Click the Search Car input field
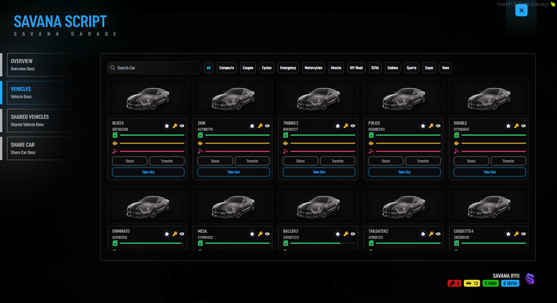This screenshot has width=557, height=303. point(154,68)
